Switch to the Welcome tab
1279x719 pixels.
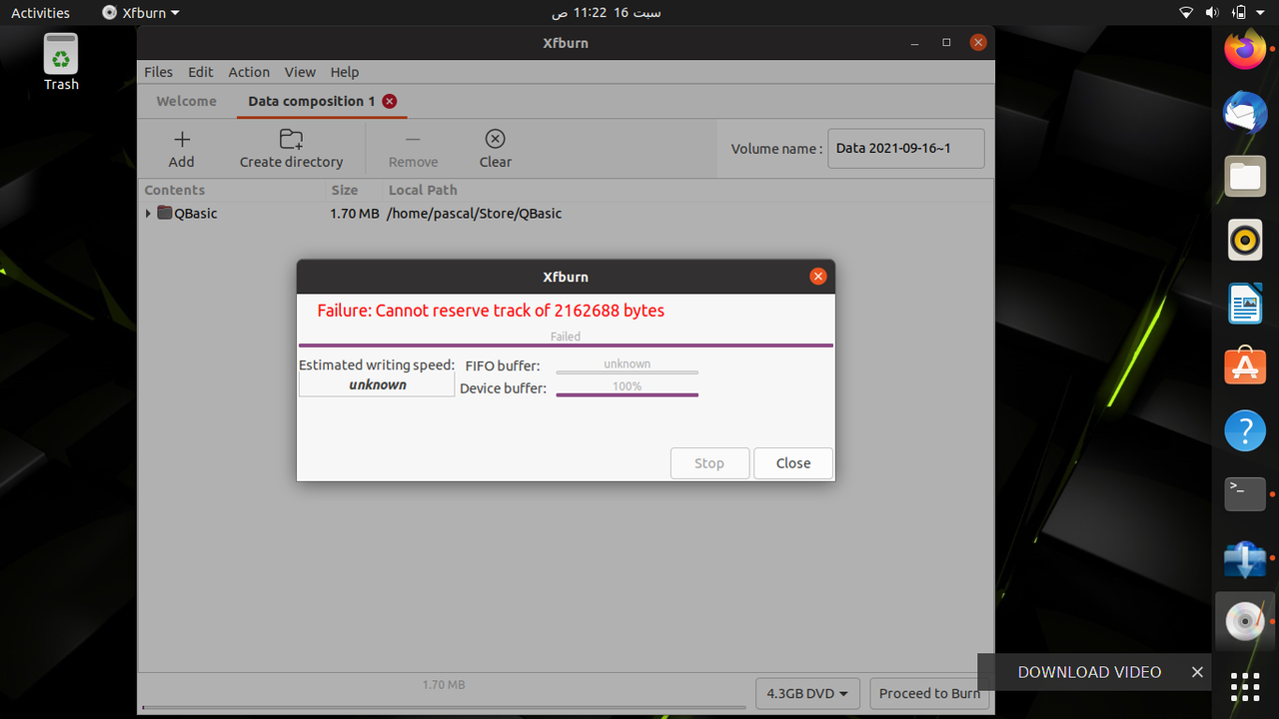(186, 101)
